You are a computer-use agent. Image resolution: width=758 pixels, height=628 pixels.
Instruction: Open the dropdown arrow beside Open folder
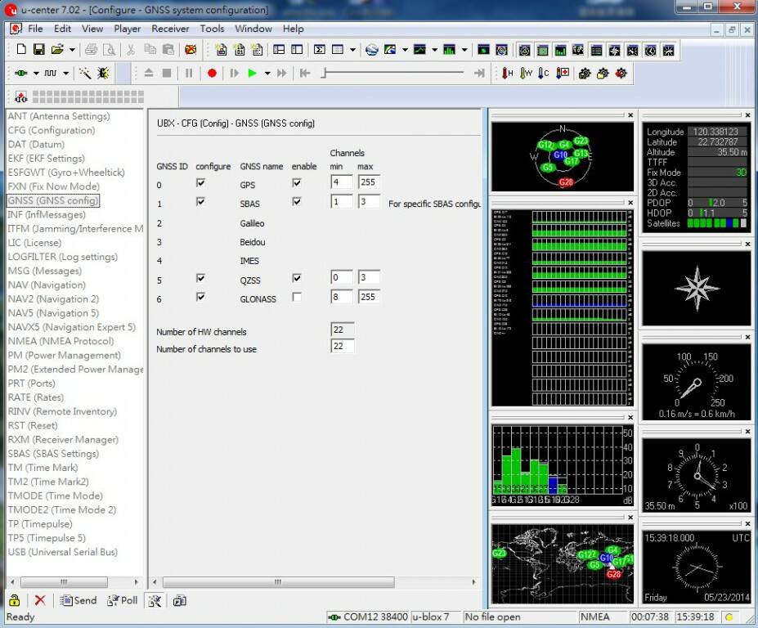tap(72, 50)
